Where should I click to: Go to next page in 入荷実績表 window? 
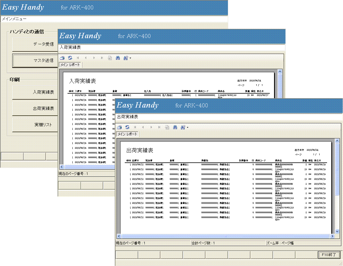(x=94, y=58)
